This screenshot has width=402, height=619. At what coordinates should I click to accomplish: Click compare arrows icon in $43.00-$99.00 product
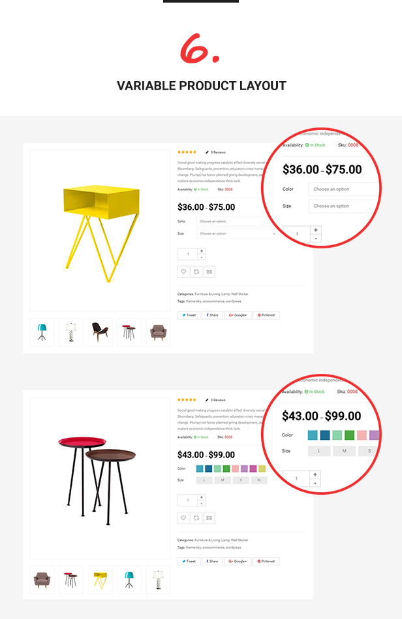point(196,518)
